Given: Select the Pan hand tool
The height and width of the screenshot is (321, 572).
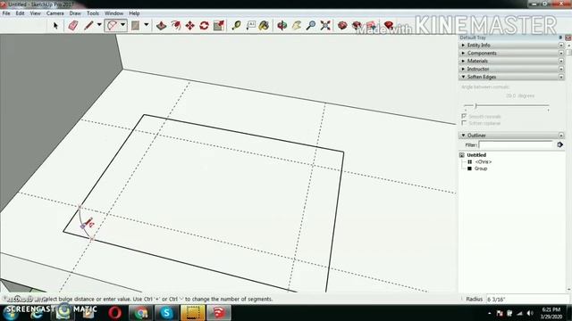Looking at the screenshot, I should pyautogui.click(x=297, y=26).
